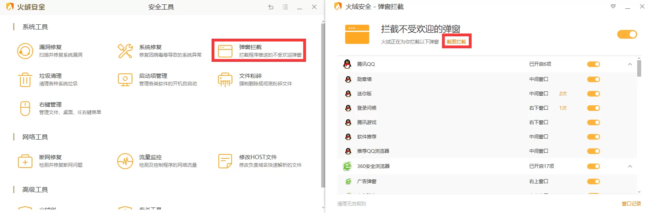648x213 pixels.
Task: Click the 漏洞修复 tool label
Action: tap(50, 47)
